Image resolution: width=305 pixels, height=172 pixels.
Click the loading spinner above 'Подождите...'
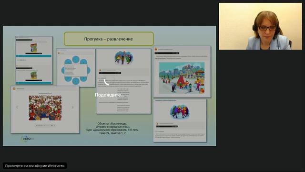click(106, 82)
